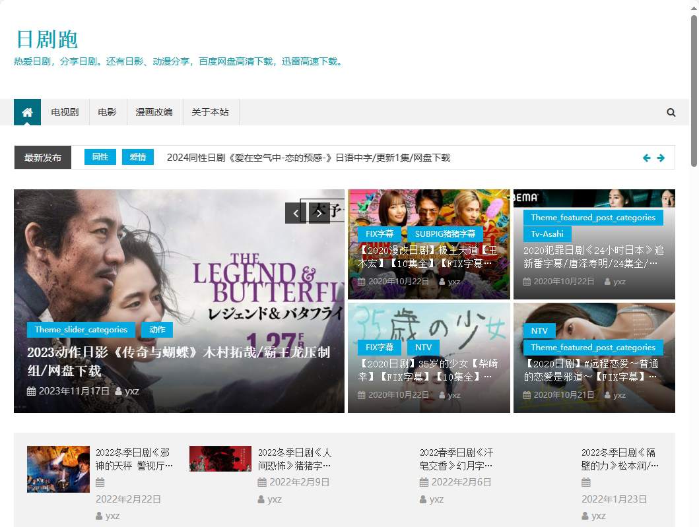Screen dimensions: 699x527
Task: Click FIX字幕 tag on 35岁的少女 card
Action: tap(380, 348)
